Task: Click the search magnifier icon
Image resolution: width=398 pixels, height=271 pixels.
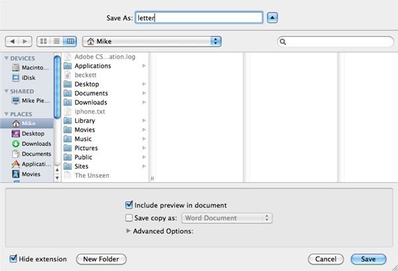Action: point(283,42)
